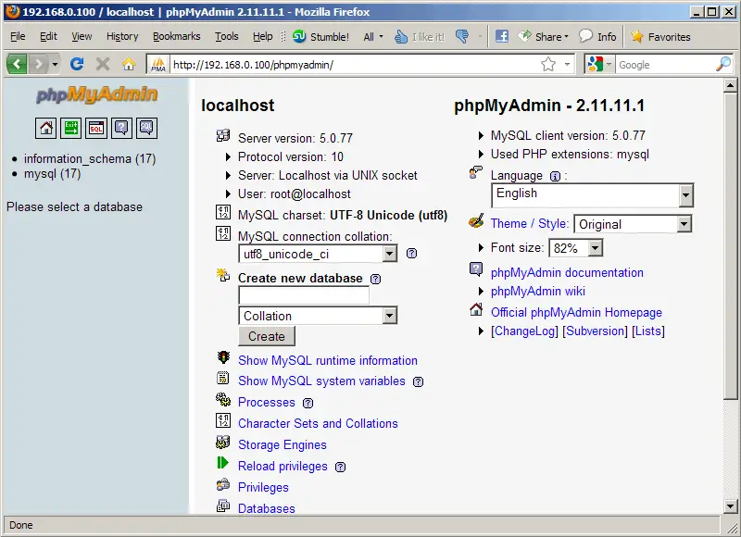
Task: Click help icon next to Reload privileges
Action: point(340,468)
